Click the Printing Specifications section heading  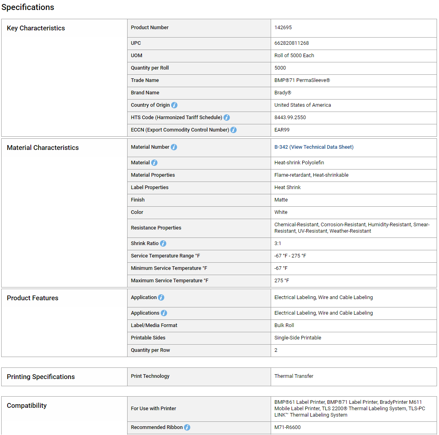pos(41,377)
